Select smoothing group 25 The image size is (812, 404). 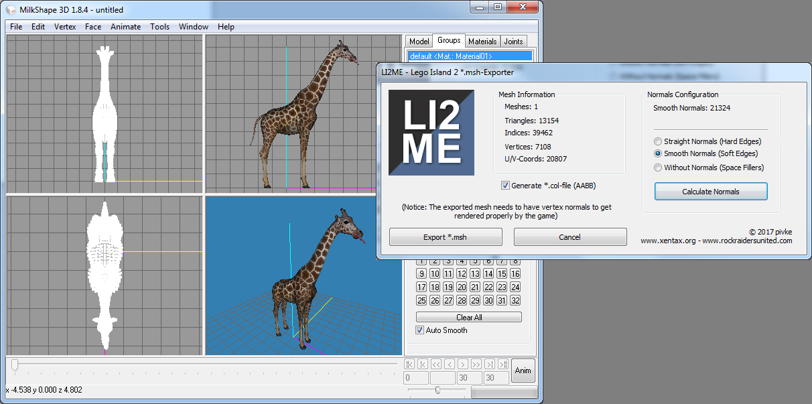[x=421, y=300]
